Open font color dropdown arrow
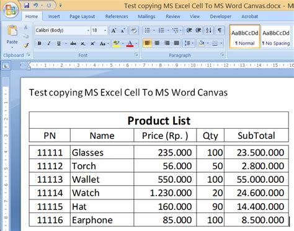Viewport: 294px width, 231px height. pyautogui.click(x=136, y=43)
